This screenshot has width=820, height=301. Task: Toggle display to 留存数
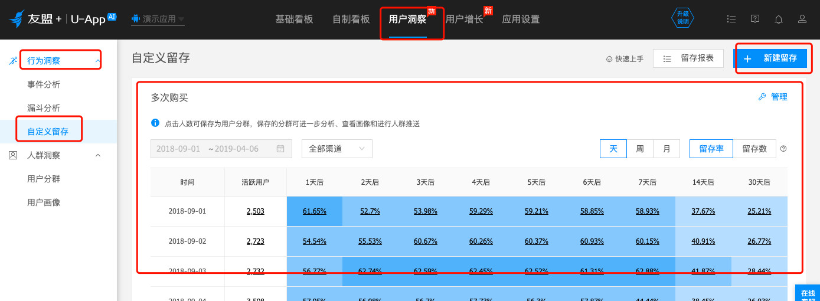(754, 149)
